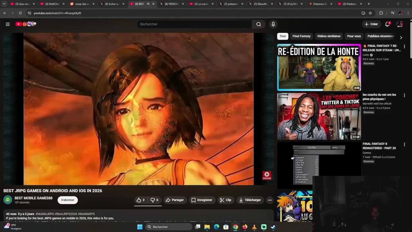This screenshot has width=412, height=232.
Task: Switch to the Kultur X tab
Action: (x=112, y=4)
